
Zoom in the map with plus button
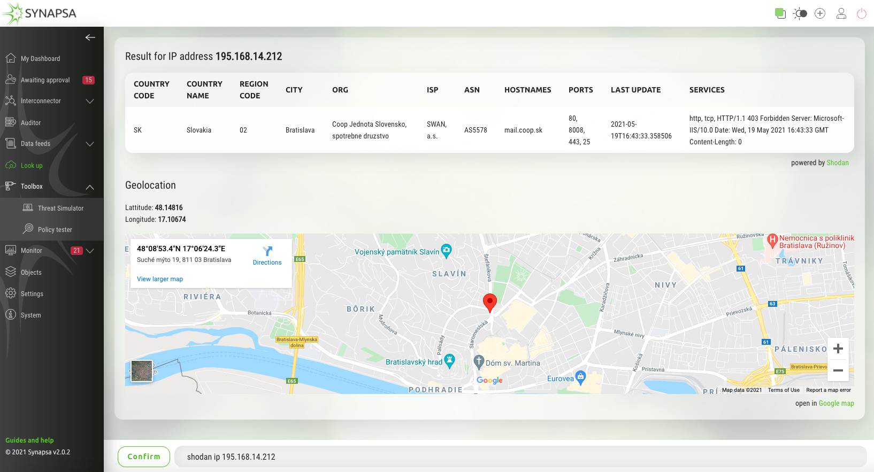tap(838, 349)
